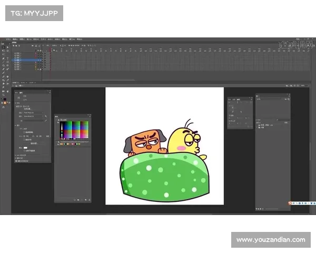Select the Free Transform tool
The height and width of the screenshot is (253, 316).
click(3, 51)
